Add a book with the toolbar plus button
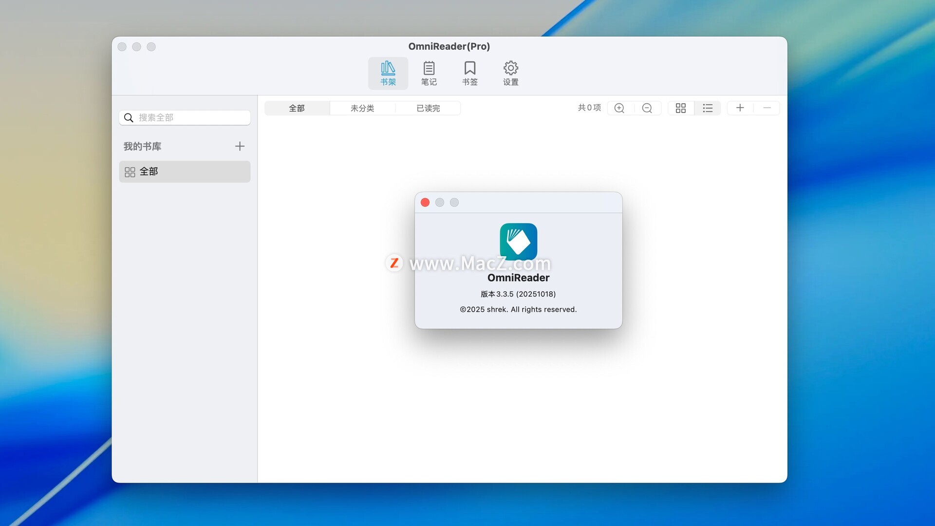The height and width of the screenshot is (526, 935). pos(740,108)
